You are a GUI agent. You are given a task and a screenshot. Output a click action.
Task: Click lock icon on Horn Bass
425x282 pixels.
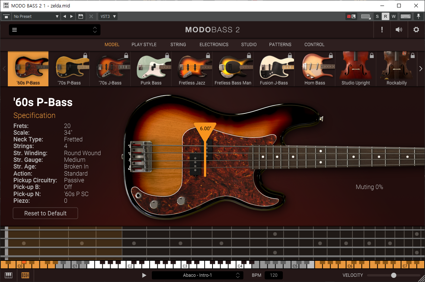(331, 55)
